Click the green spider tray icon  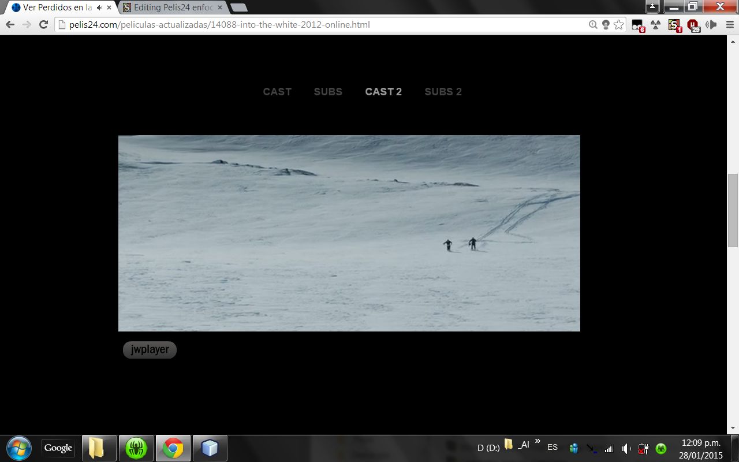661,448
